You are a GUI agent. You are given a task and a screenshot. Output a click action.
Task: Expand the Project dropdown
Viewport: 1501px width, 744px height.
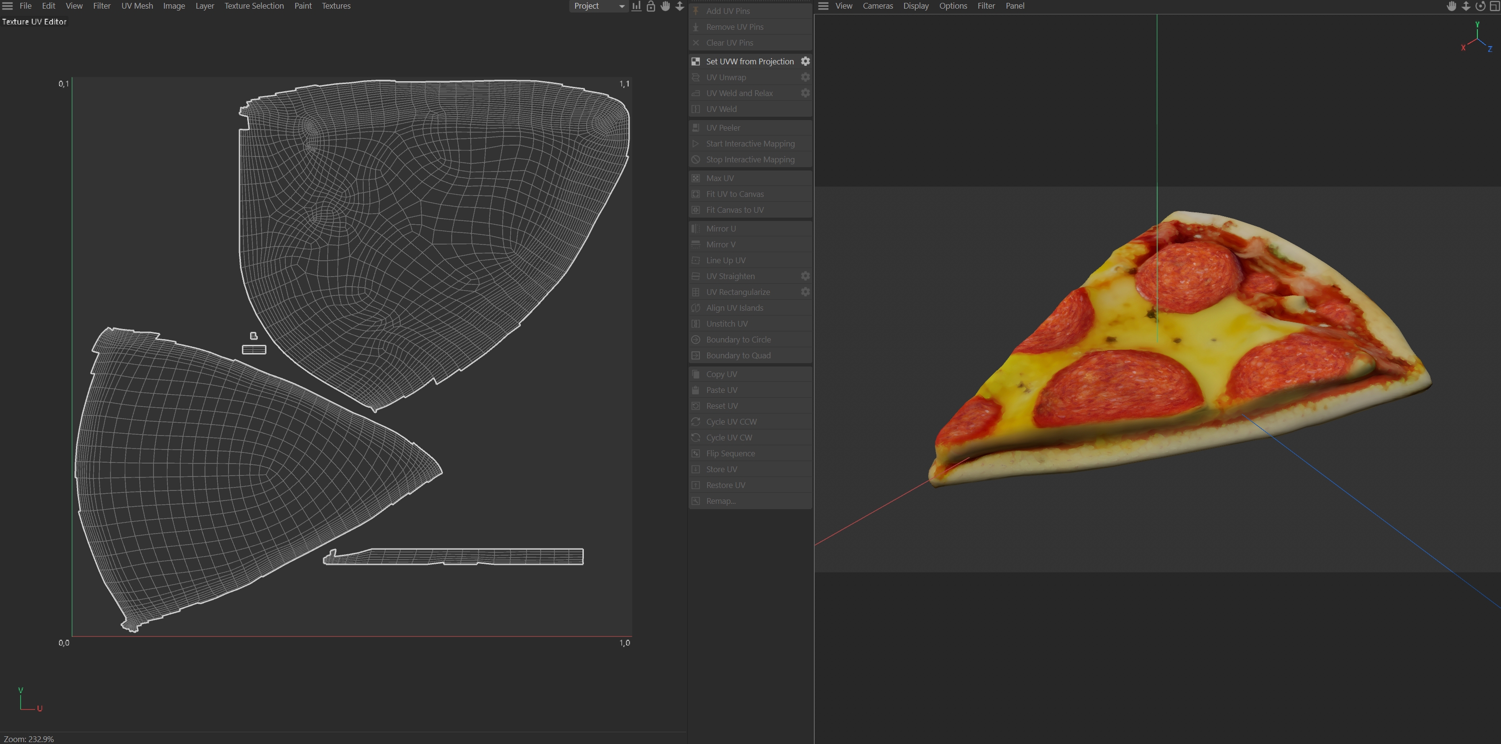[598, 6]
